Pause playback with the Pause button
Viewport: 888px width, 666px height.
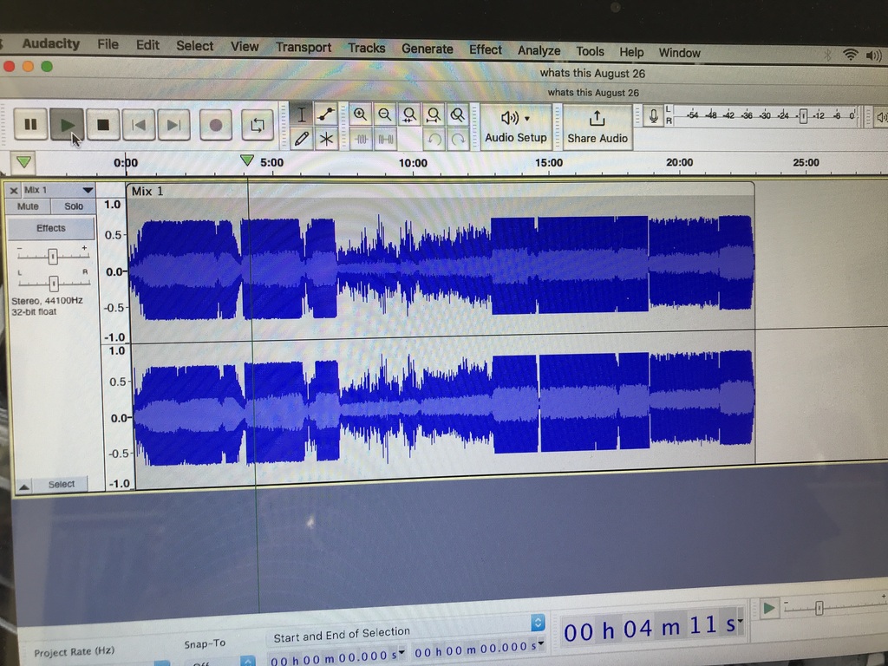pyautogui.click(x=30, y=124)
